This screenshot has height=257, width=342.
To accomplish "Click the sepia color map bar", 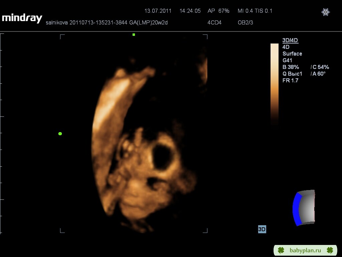I will [x=275, y=84].
